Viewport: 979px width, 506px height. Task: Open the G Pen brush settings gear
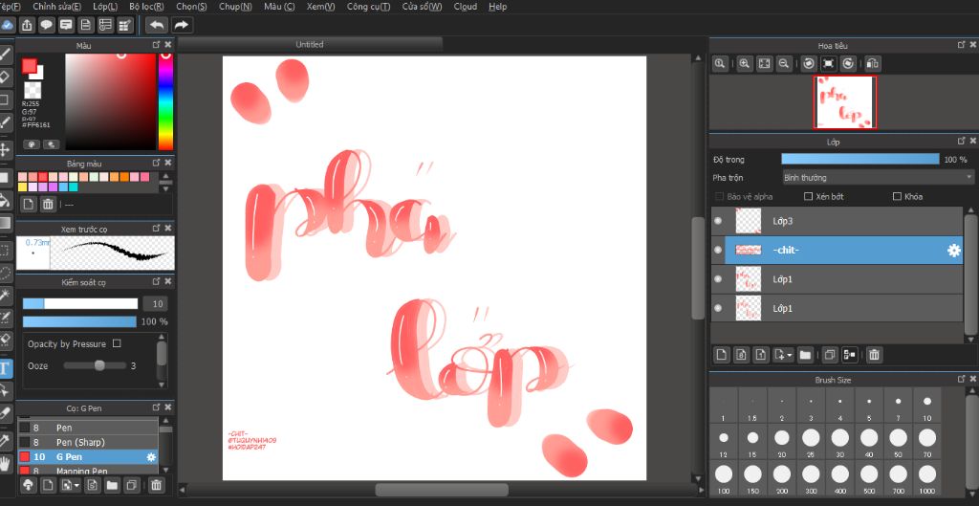pyautogui.click(x=151, y=456)
